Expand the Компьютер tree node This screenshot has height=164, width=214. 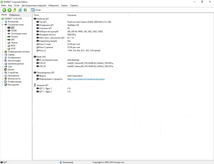point(2,22)
